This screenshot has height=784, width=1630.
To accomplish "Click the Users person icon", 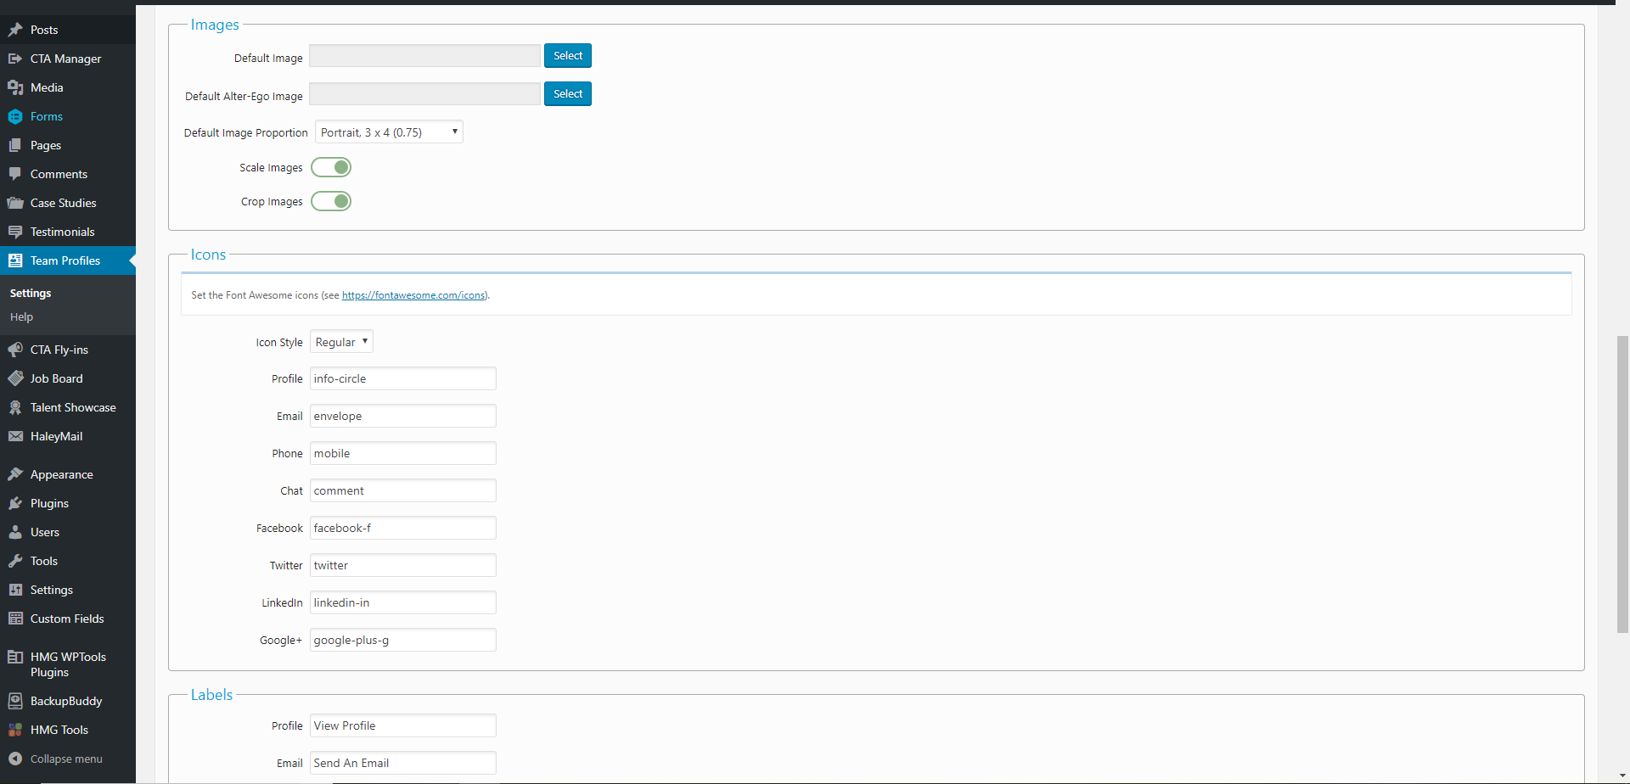I will (x=15, y=532).
